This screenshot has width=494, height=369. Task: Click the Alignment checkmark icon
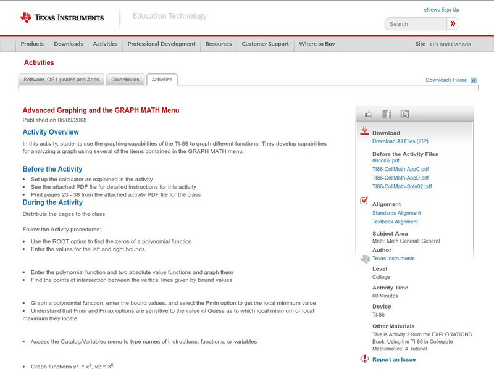click(x=364, y=201)
